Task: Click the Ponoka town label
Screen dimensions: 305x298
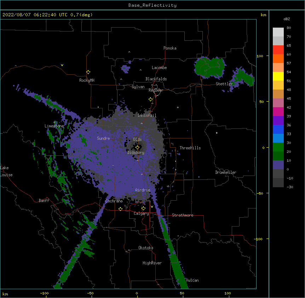Action: click(170, 48)
